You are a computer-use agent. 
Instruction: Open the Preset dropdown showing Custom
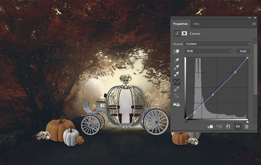[217, 44]
